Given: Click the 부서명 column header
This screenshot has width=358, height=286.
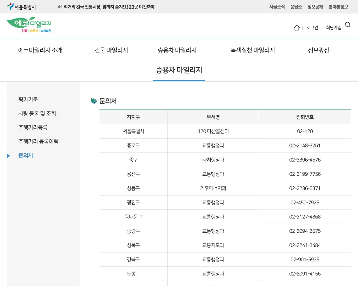Looking at the screenshot, I should (213, 117).
